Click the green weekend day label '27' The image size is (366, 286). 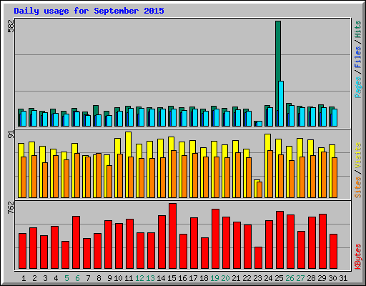point(300,278)
